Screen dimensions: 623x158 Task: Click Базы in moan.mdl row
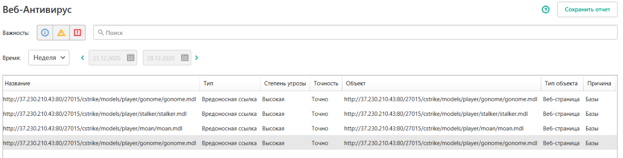tap(592, 128)
